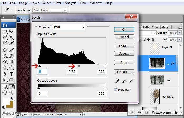
Task: Click the input midtone gray slider
Action: coord(79,66)
